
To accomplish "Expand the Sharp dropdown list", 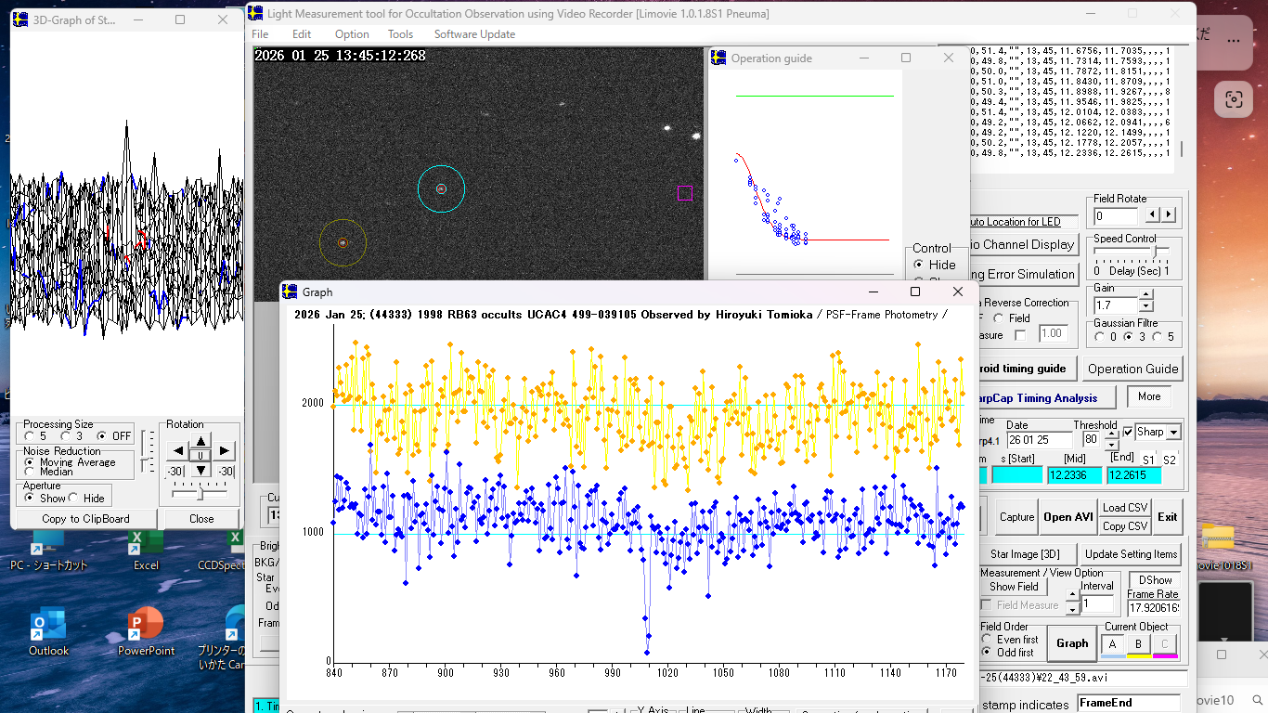I will pyautogui.click(x=1173, y=433).
